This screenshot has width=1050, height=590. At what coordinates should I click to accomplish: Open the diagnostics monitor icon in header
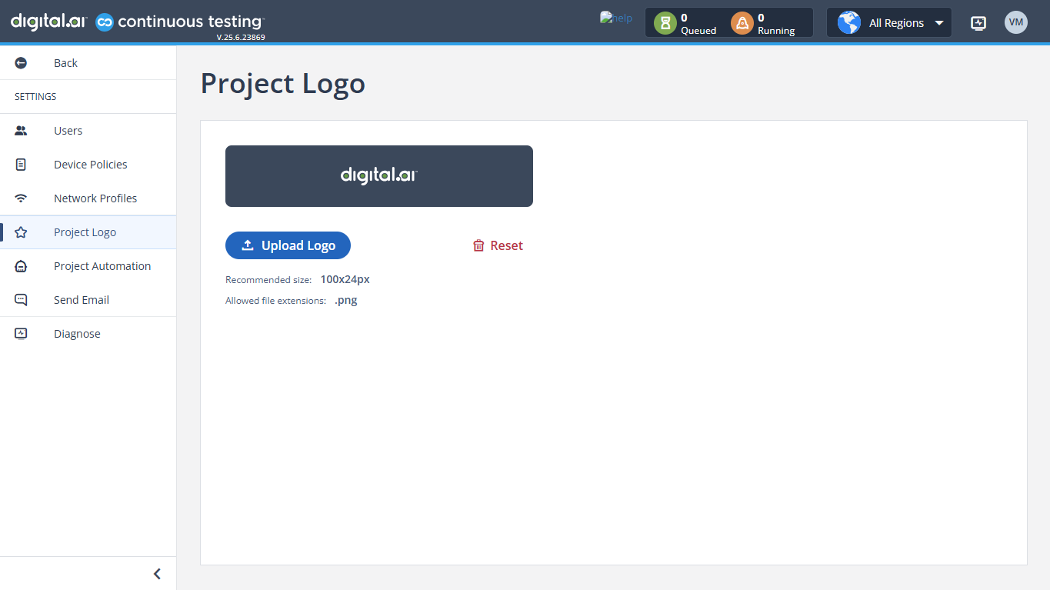(x=978, y=23)
